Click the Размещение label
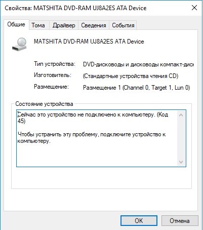Screen dimensions: 203x230 [x=51, y=87]
